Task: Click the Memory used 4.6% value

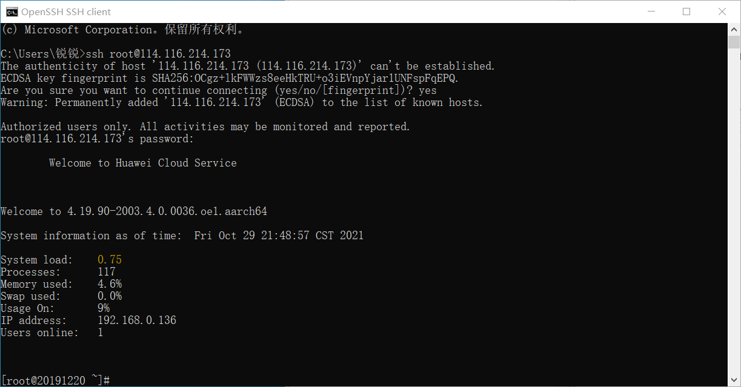Action: [110, 284]
